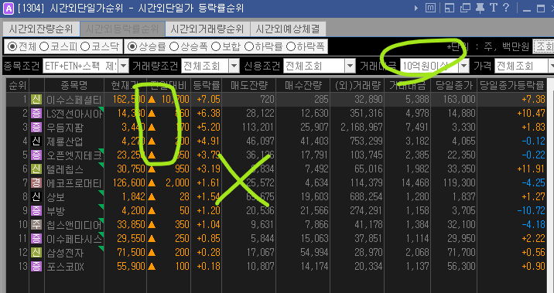Click the black 신 badge beside 제룡산업

(36, 141)
